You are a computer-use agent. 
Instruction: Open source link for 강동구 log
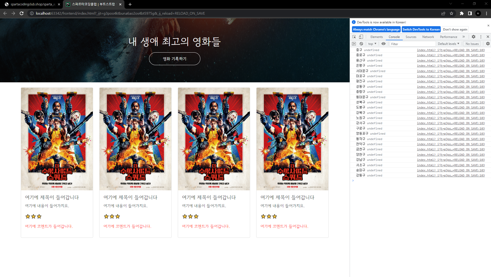(x=451, y=175)
